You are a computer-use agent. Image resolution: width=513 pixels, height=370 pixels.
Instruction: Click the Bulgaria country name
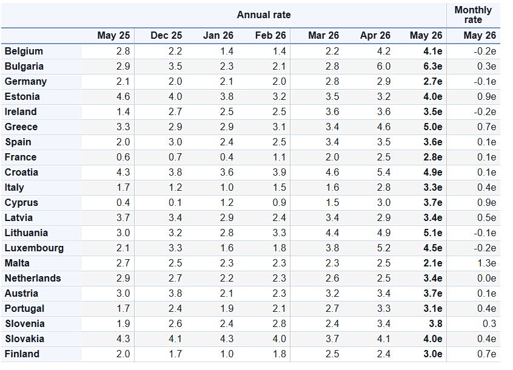tap(24, 67)
